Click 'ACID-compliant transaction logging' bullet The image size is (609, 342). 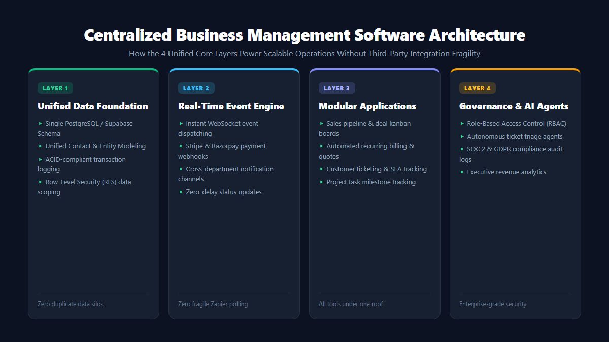pyautogui.click(x=82, y=164)
